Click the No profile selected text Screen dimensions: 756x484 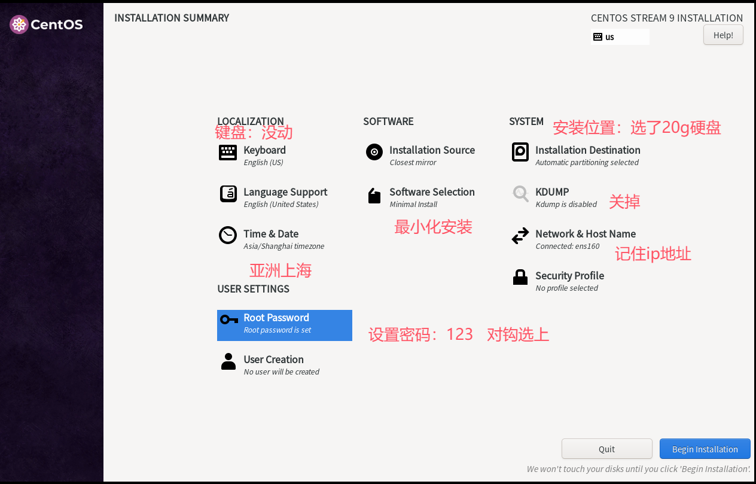coord(566,288)
